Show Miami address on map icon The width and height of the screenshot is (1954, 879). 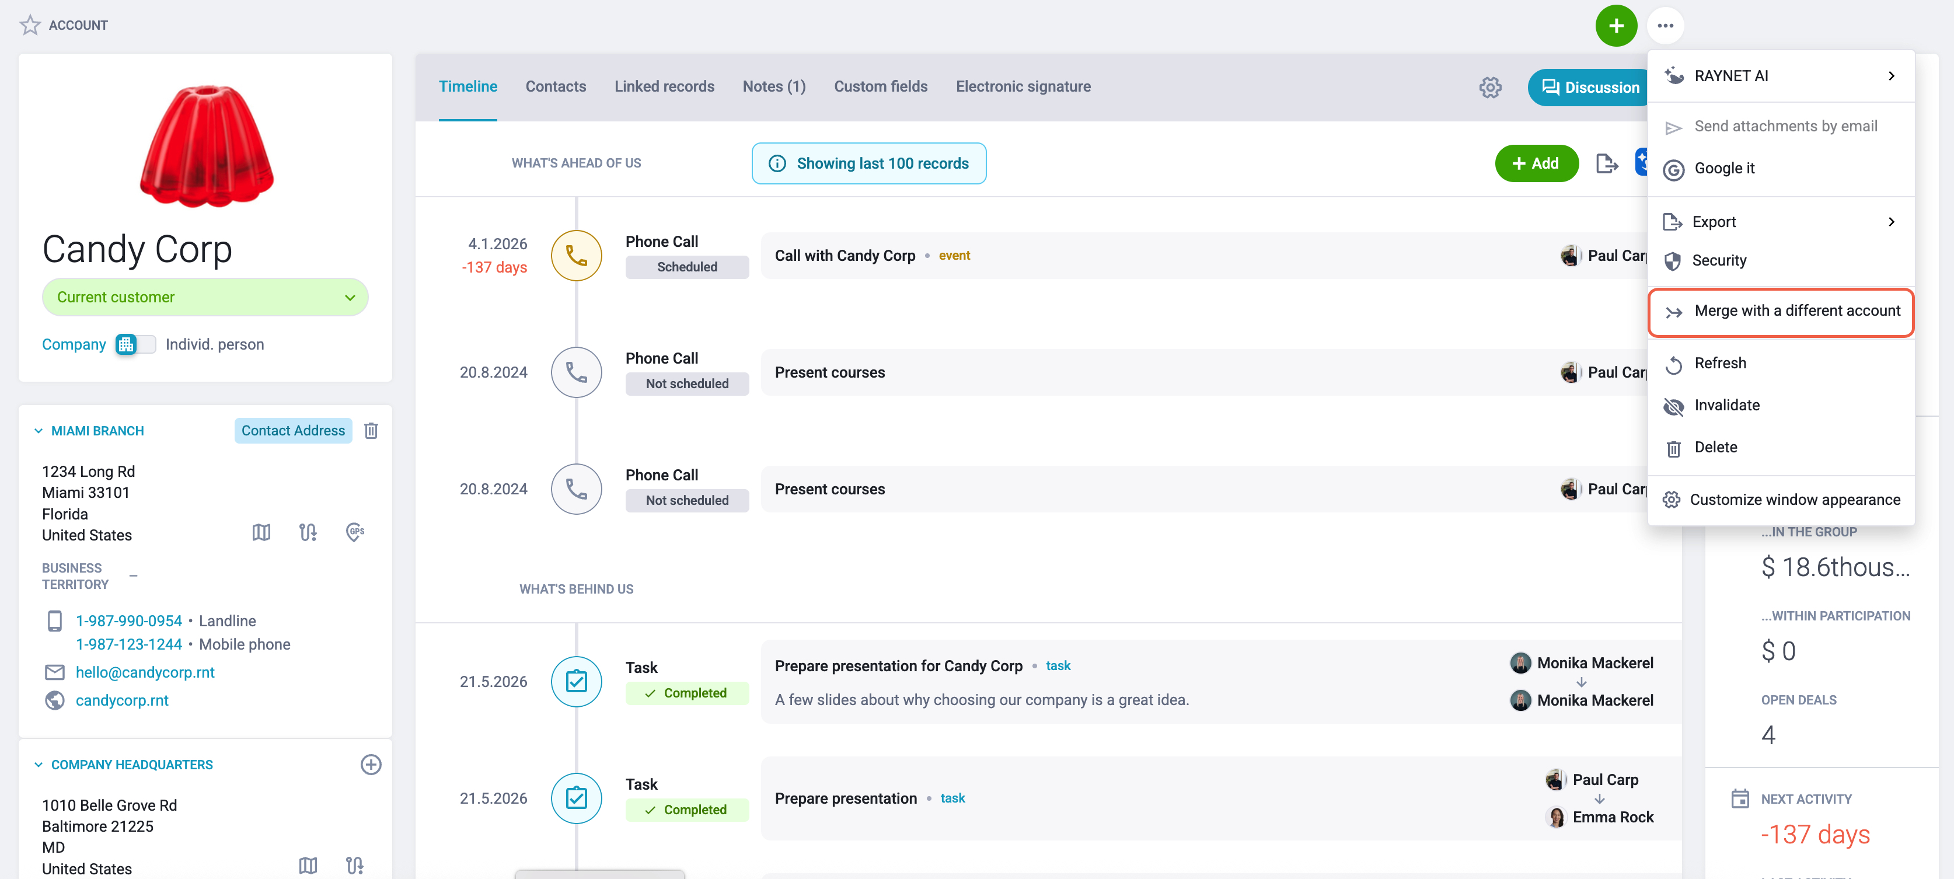click(x=261, y=532)
